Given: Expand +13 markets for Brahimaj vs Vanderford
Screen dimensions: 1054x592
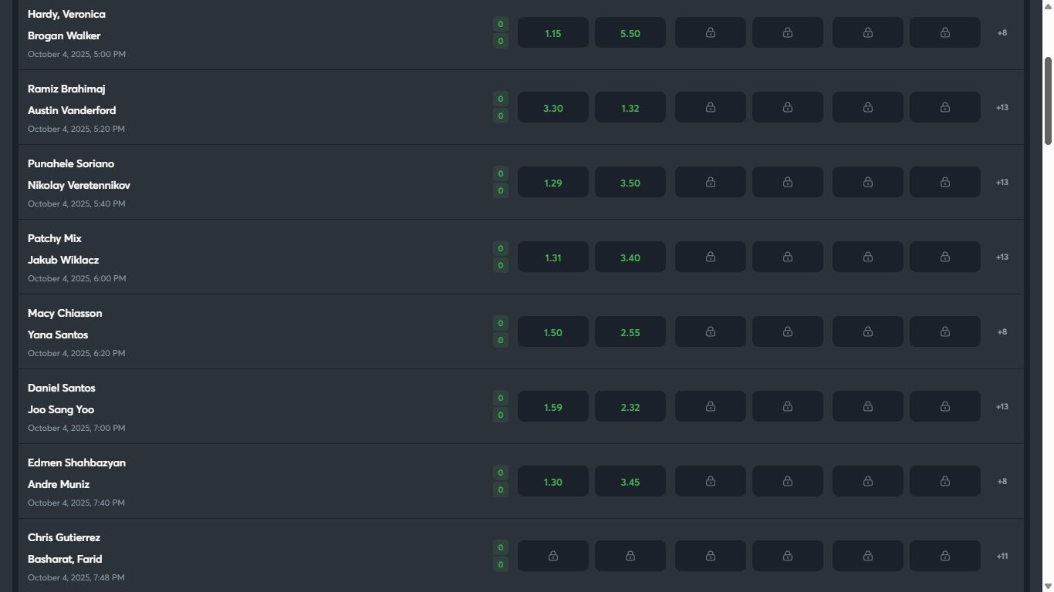Looking at the screenshot, I should click(x=1002, y=108).
